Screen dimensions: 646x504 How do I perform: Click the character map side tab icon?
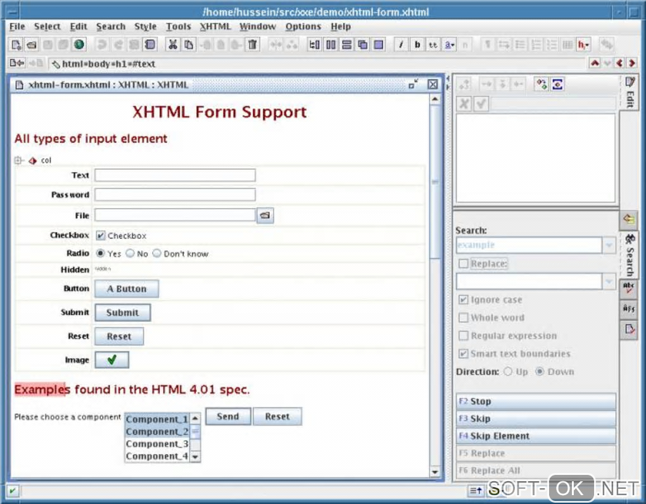(x=629, y=309)
